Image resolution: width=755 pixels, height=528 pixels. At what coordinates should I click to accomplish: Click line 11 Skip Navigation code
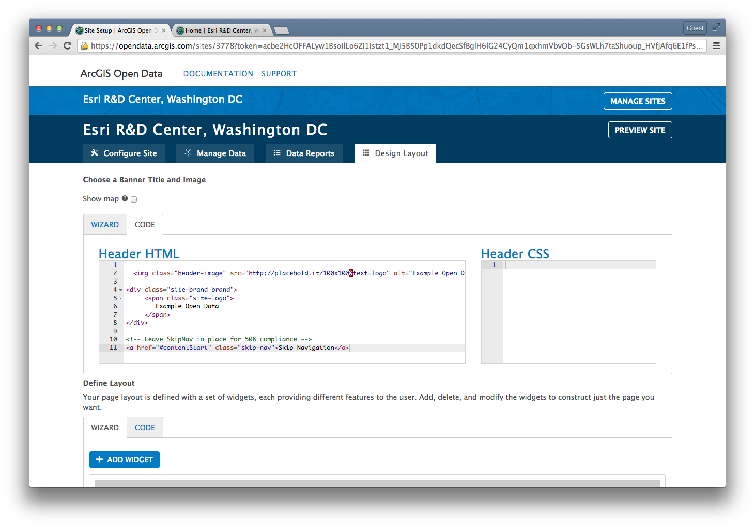(x=238, y=348)
